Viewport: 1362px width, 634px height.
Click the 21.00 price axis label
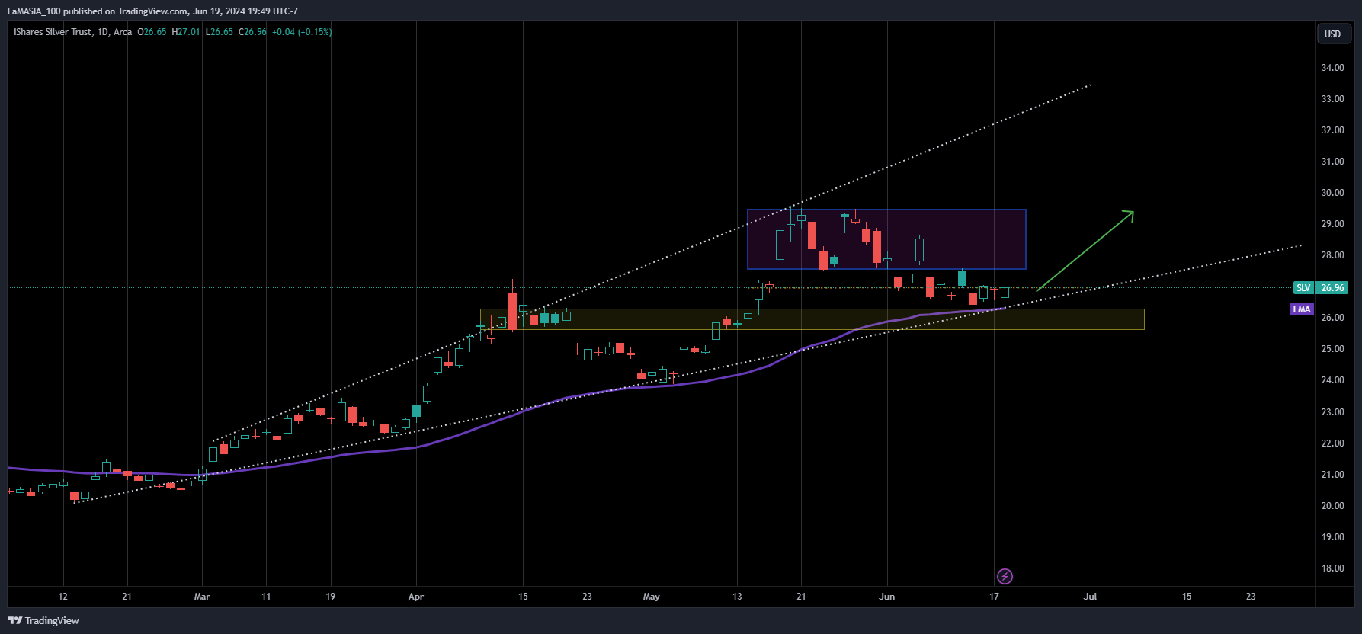tap(1332, 475)
